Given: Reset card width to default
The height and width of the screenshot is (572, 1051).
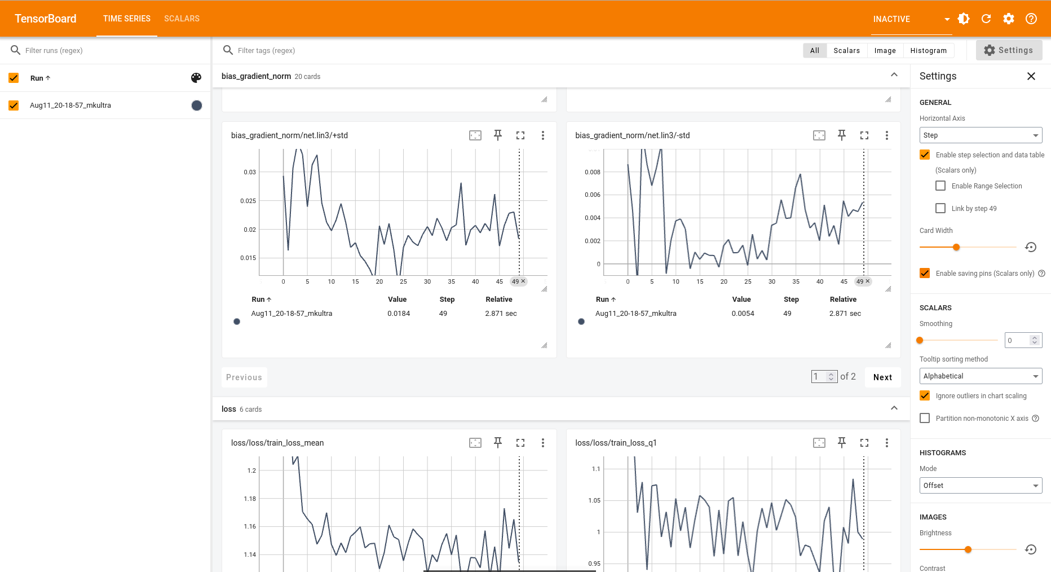Looking at the screenshot, I should pos(1031,247).
